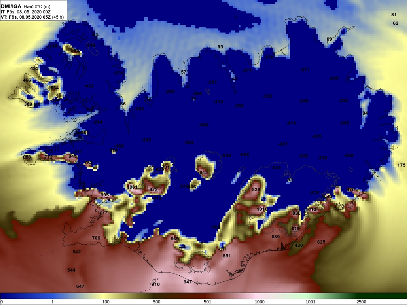Click the map value '95'
This screenshot has width=407, height=305.
(290, 180)
